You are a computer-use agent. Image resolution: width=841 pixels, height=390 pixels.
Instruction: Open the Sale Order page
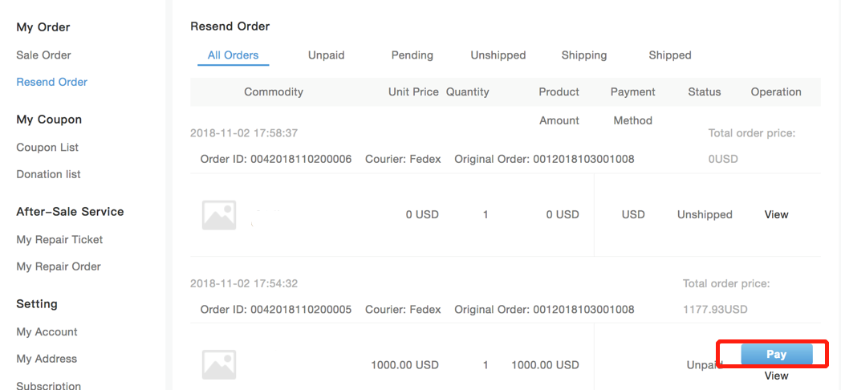pyautogui.click(x=43, y=55)
